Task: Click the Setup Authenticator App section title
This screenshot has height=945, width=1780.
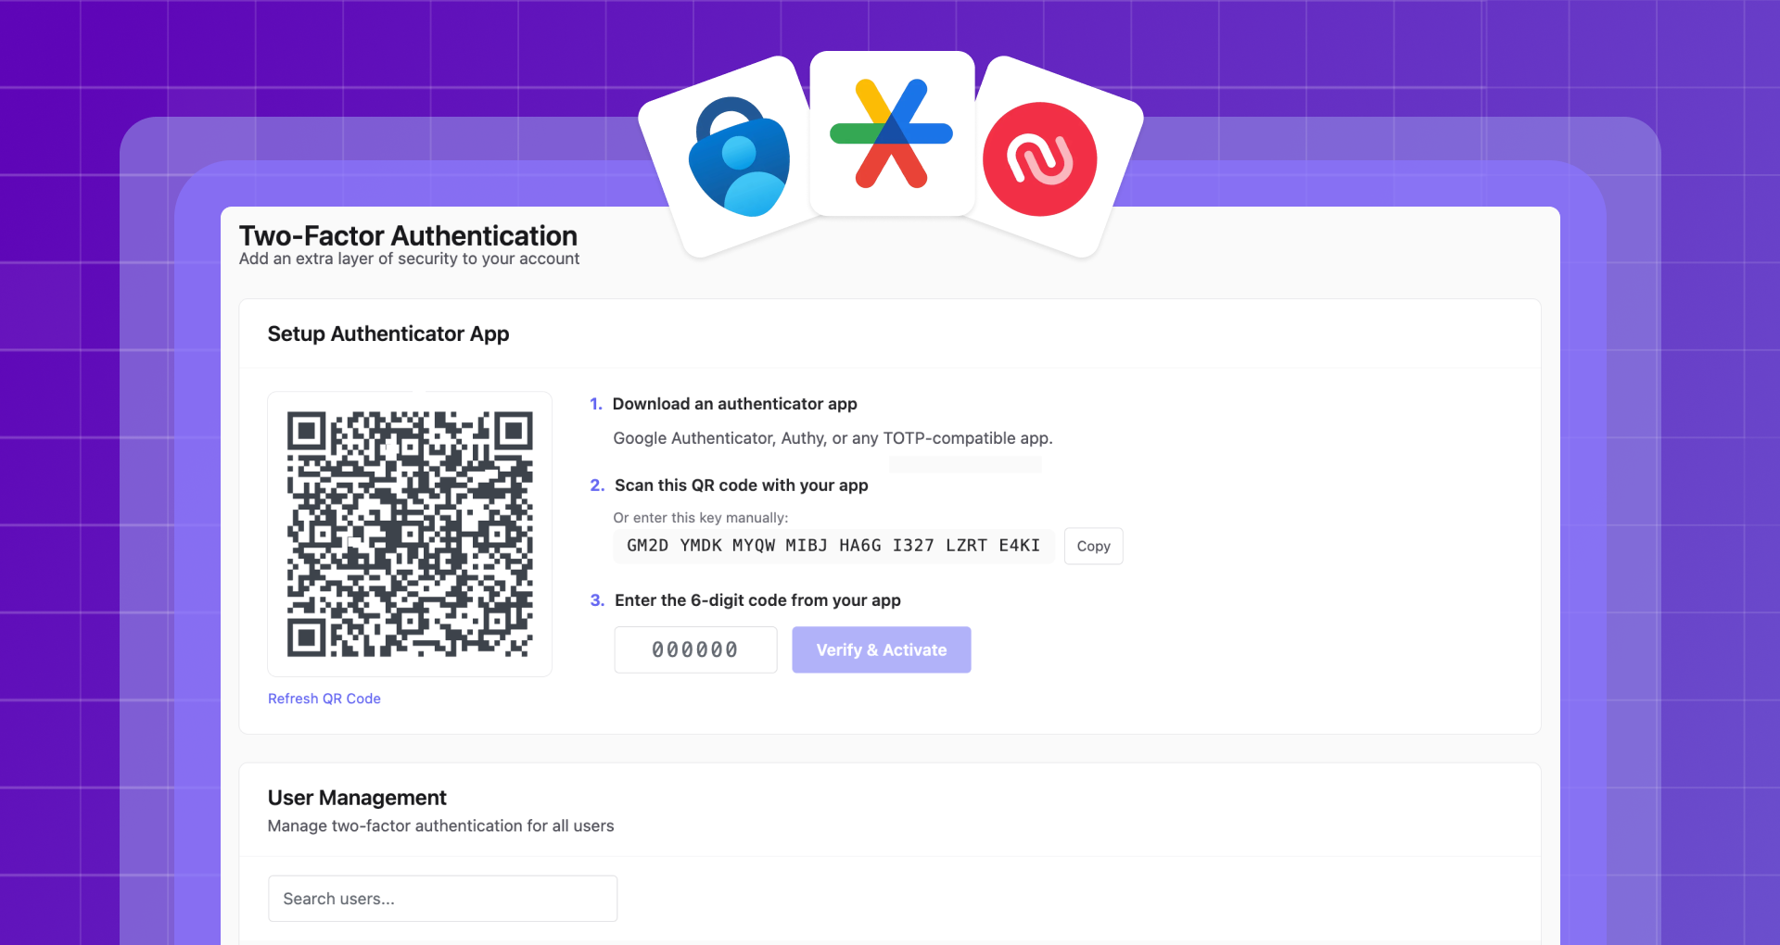Action: (388, 334)
